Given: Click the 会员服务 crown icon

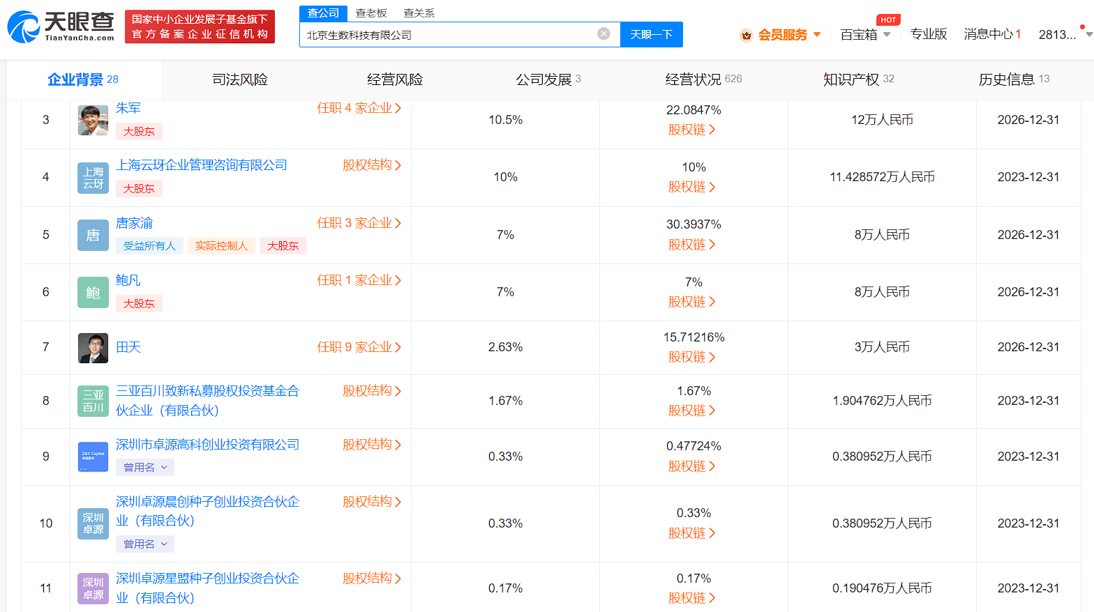Looking at the screenshot, I should point(747,35).
